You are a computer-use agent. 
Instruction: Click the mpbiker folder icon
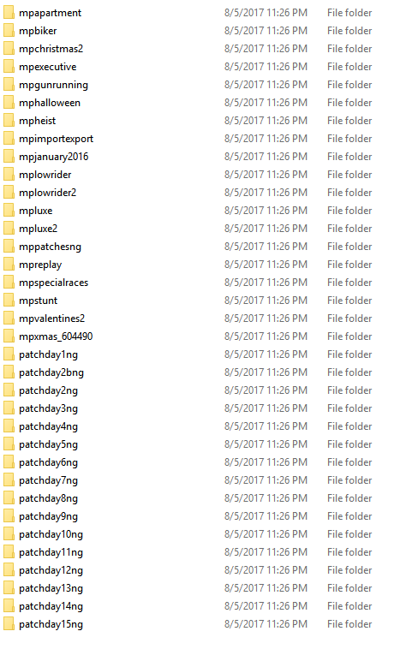pos(9,31)
